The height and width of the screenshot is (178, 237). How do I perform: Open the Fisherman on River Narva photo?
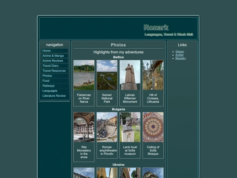(x=84, y=75)
